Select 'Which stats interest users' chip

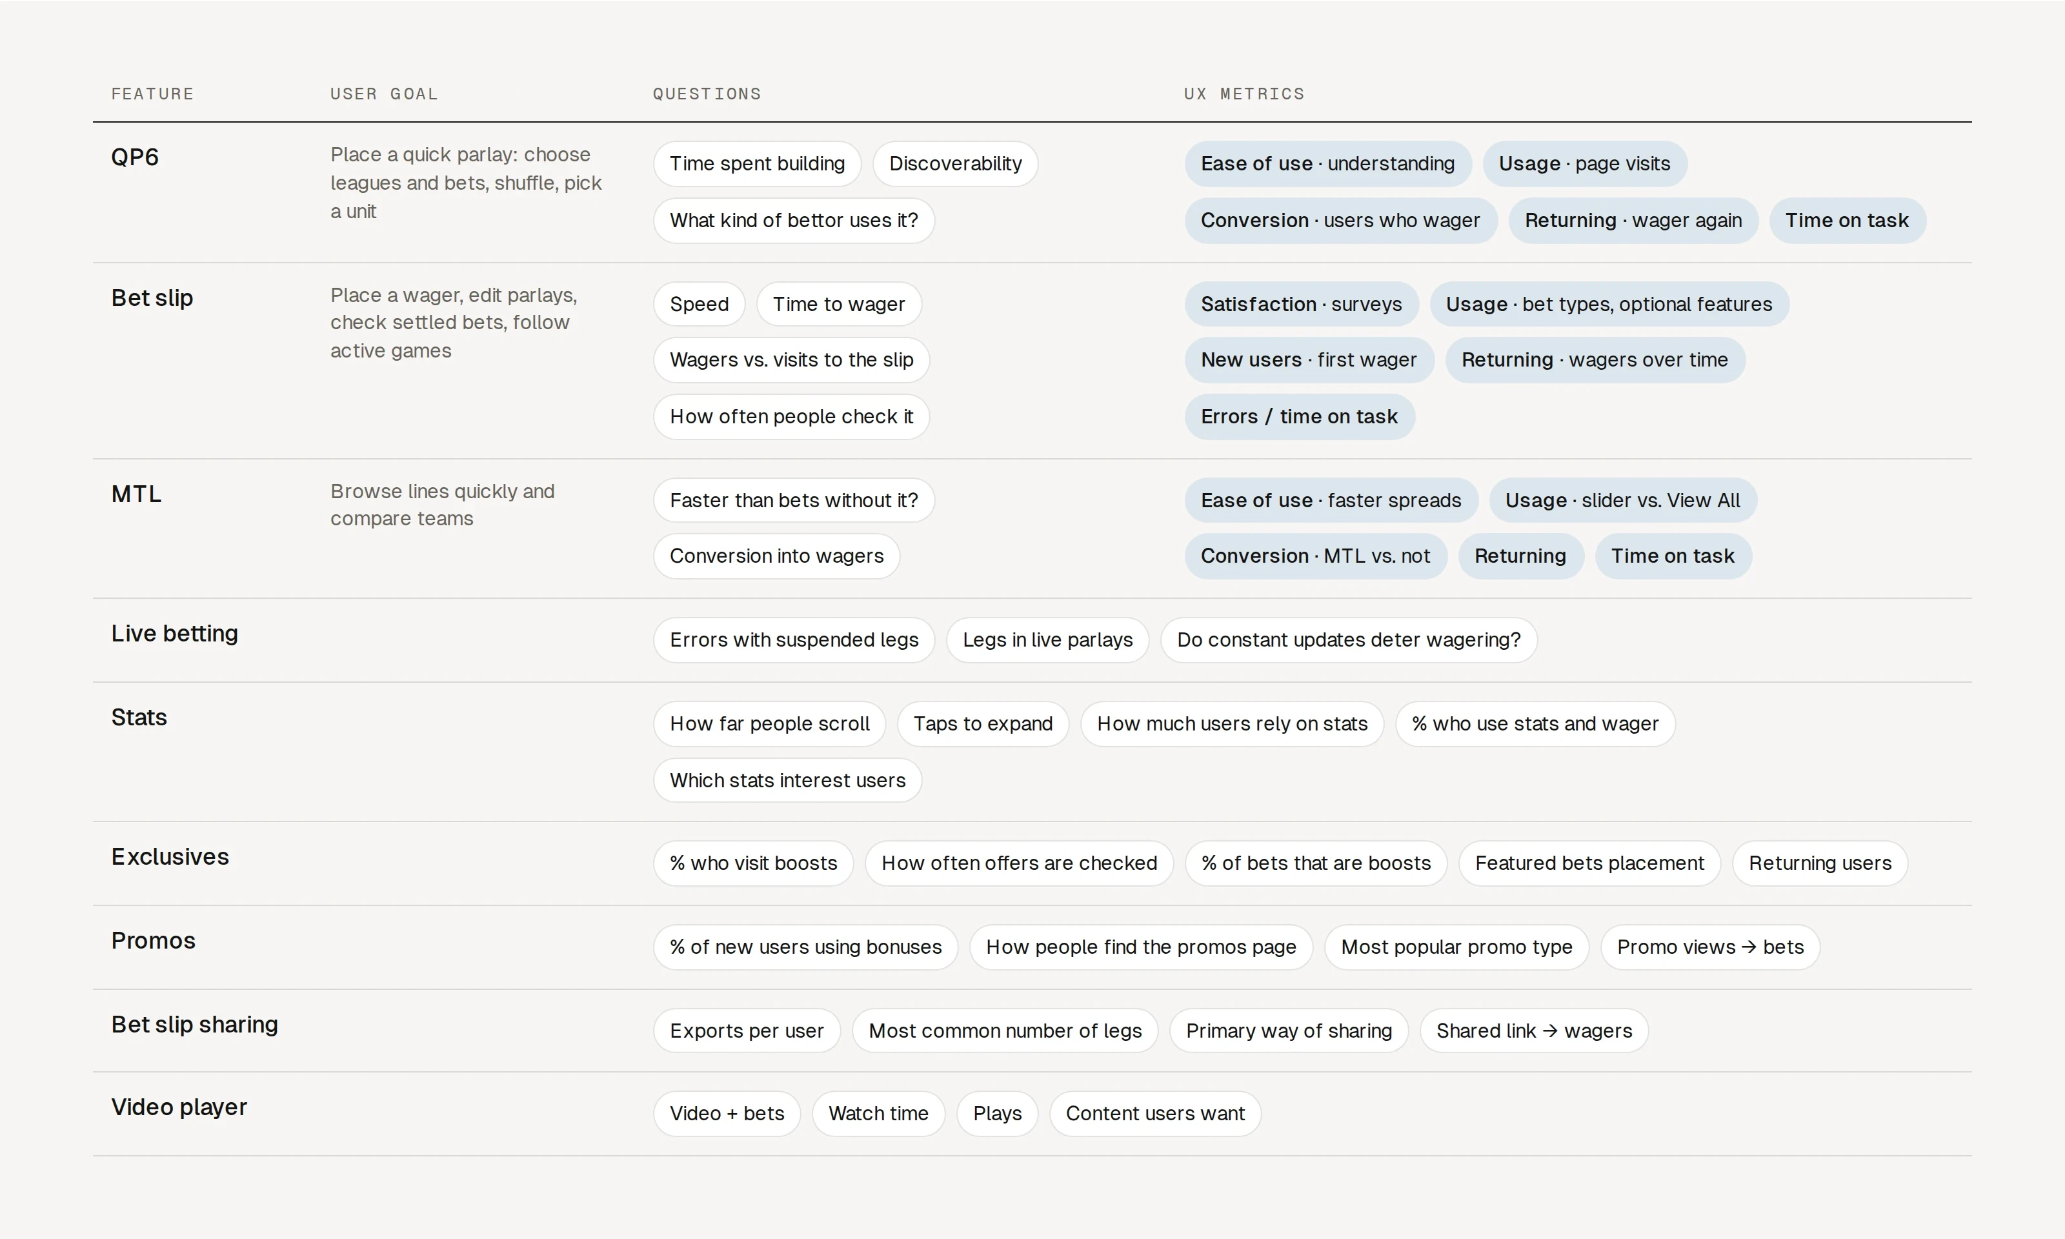(787, 781)
